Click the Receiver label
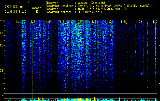The height and width of the screenshot is (101, 160). coord(52,9)
